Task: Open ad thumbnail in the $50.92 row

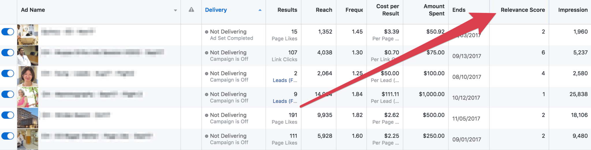Action: tap(28, 35)
